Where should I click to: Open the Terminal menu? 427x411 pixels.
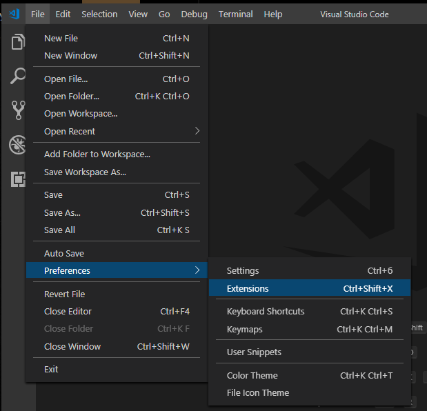coord(235,14)
